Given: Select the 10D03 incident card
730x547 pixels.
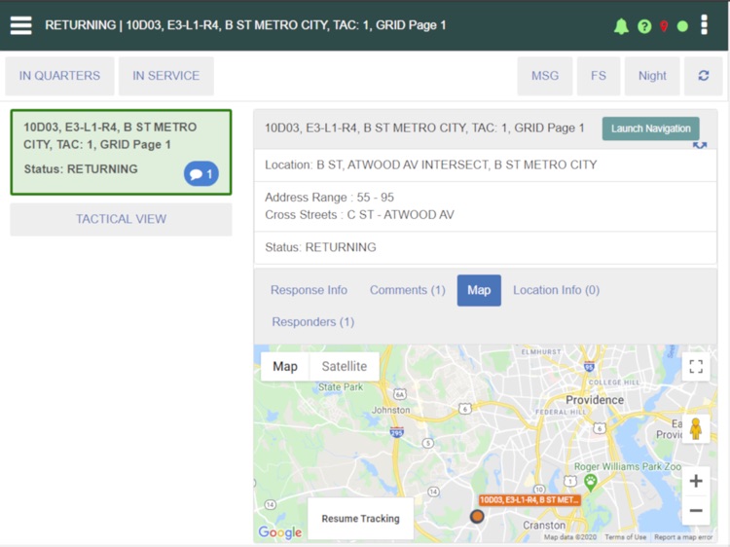Looking at the screenshot, I should click(x=121, y=152).
